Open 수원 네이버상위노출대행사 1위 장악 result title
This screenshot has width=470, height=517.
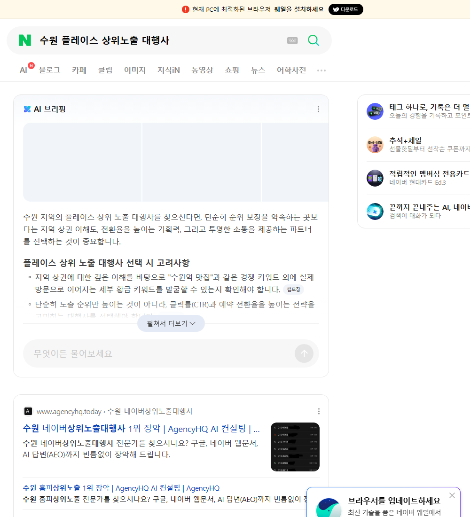click(141, 429)
